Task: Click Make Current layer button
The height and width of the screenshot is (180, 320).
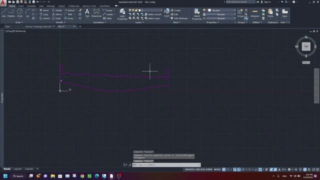Action: pyautogui.click(x=153, y=14)
